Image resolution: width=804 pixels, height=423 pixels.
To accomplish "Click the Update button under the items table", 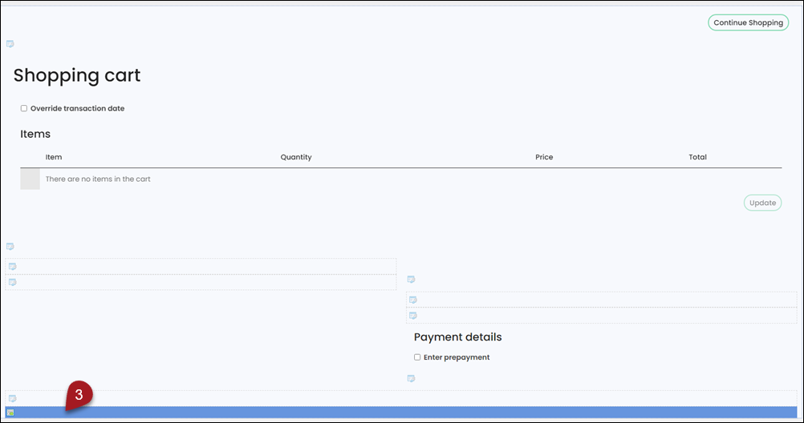I will point(762,203).
